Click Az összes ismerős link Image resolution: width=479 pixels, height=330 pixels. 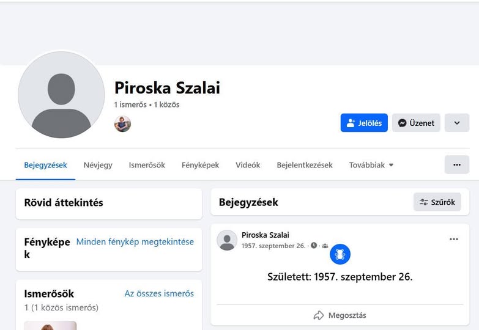tap(159, 294)
